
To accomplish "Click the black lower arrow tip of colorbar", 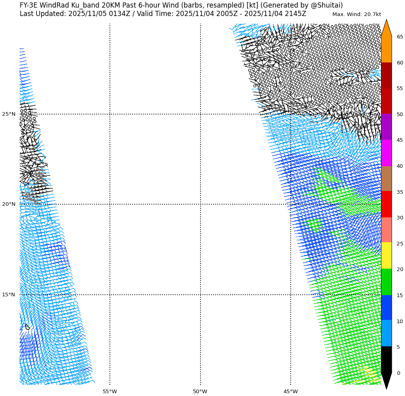I will point(386,380).
